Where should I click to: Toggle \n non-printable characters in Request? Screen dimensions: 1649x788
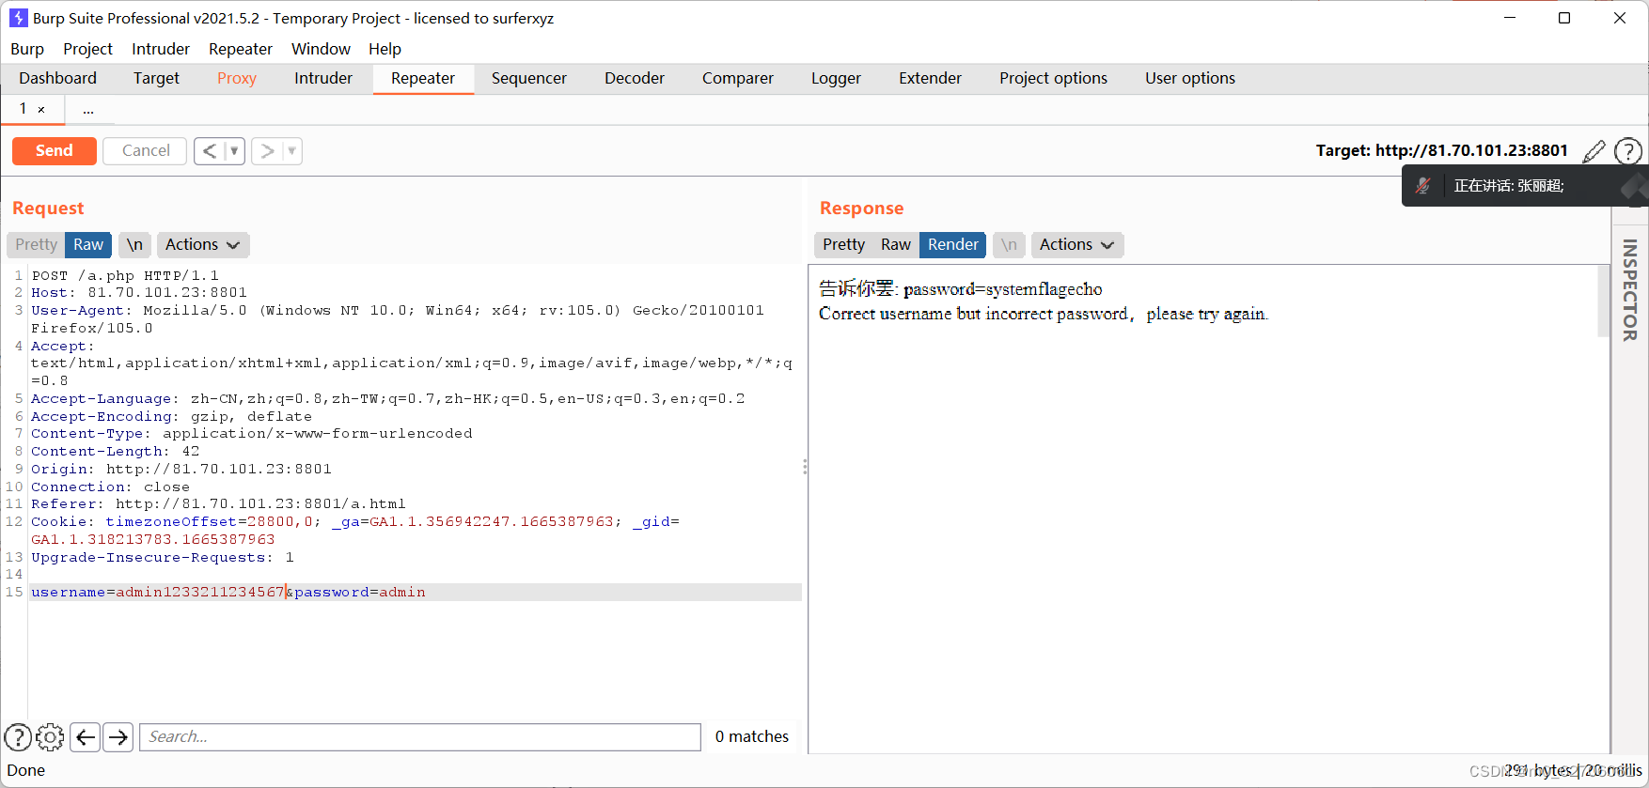134,245
